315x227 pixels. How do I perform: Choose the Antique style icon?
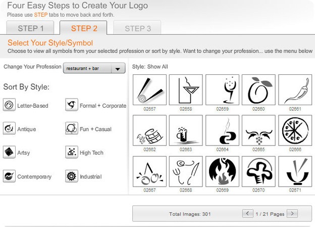9,129
